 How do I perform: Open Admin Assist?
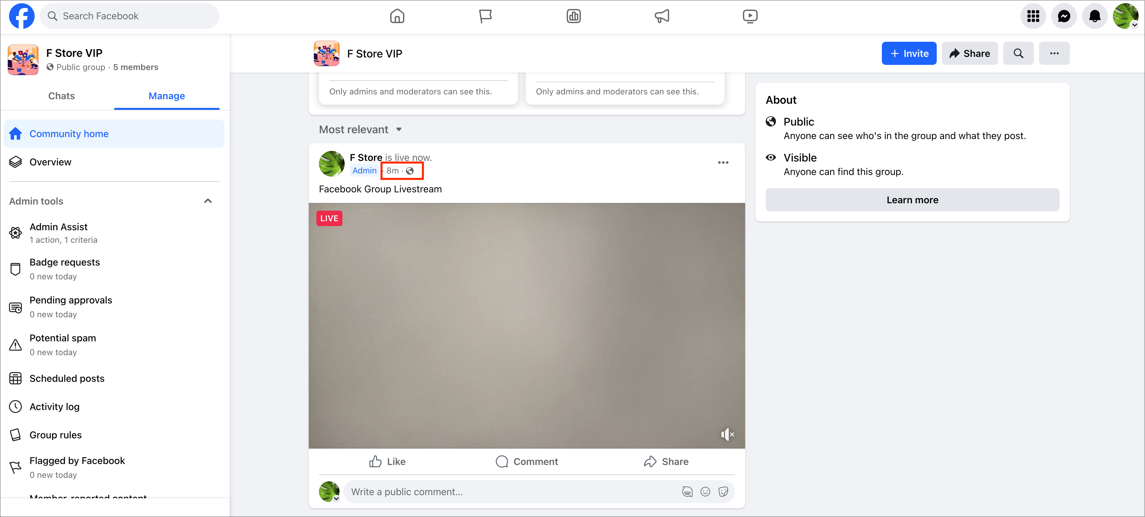tap(114, 233)
